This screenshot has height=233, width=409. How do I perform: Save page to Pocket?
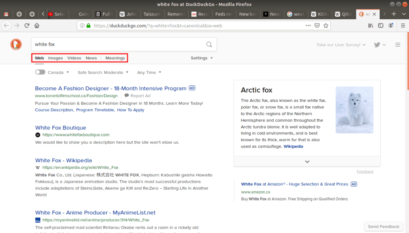pyautogui.click(x=317, y=26)
